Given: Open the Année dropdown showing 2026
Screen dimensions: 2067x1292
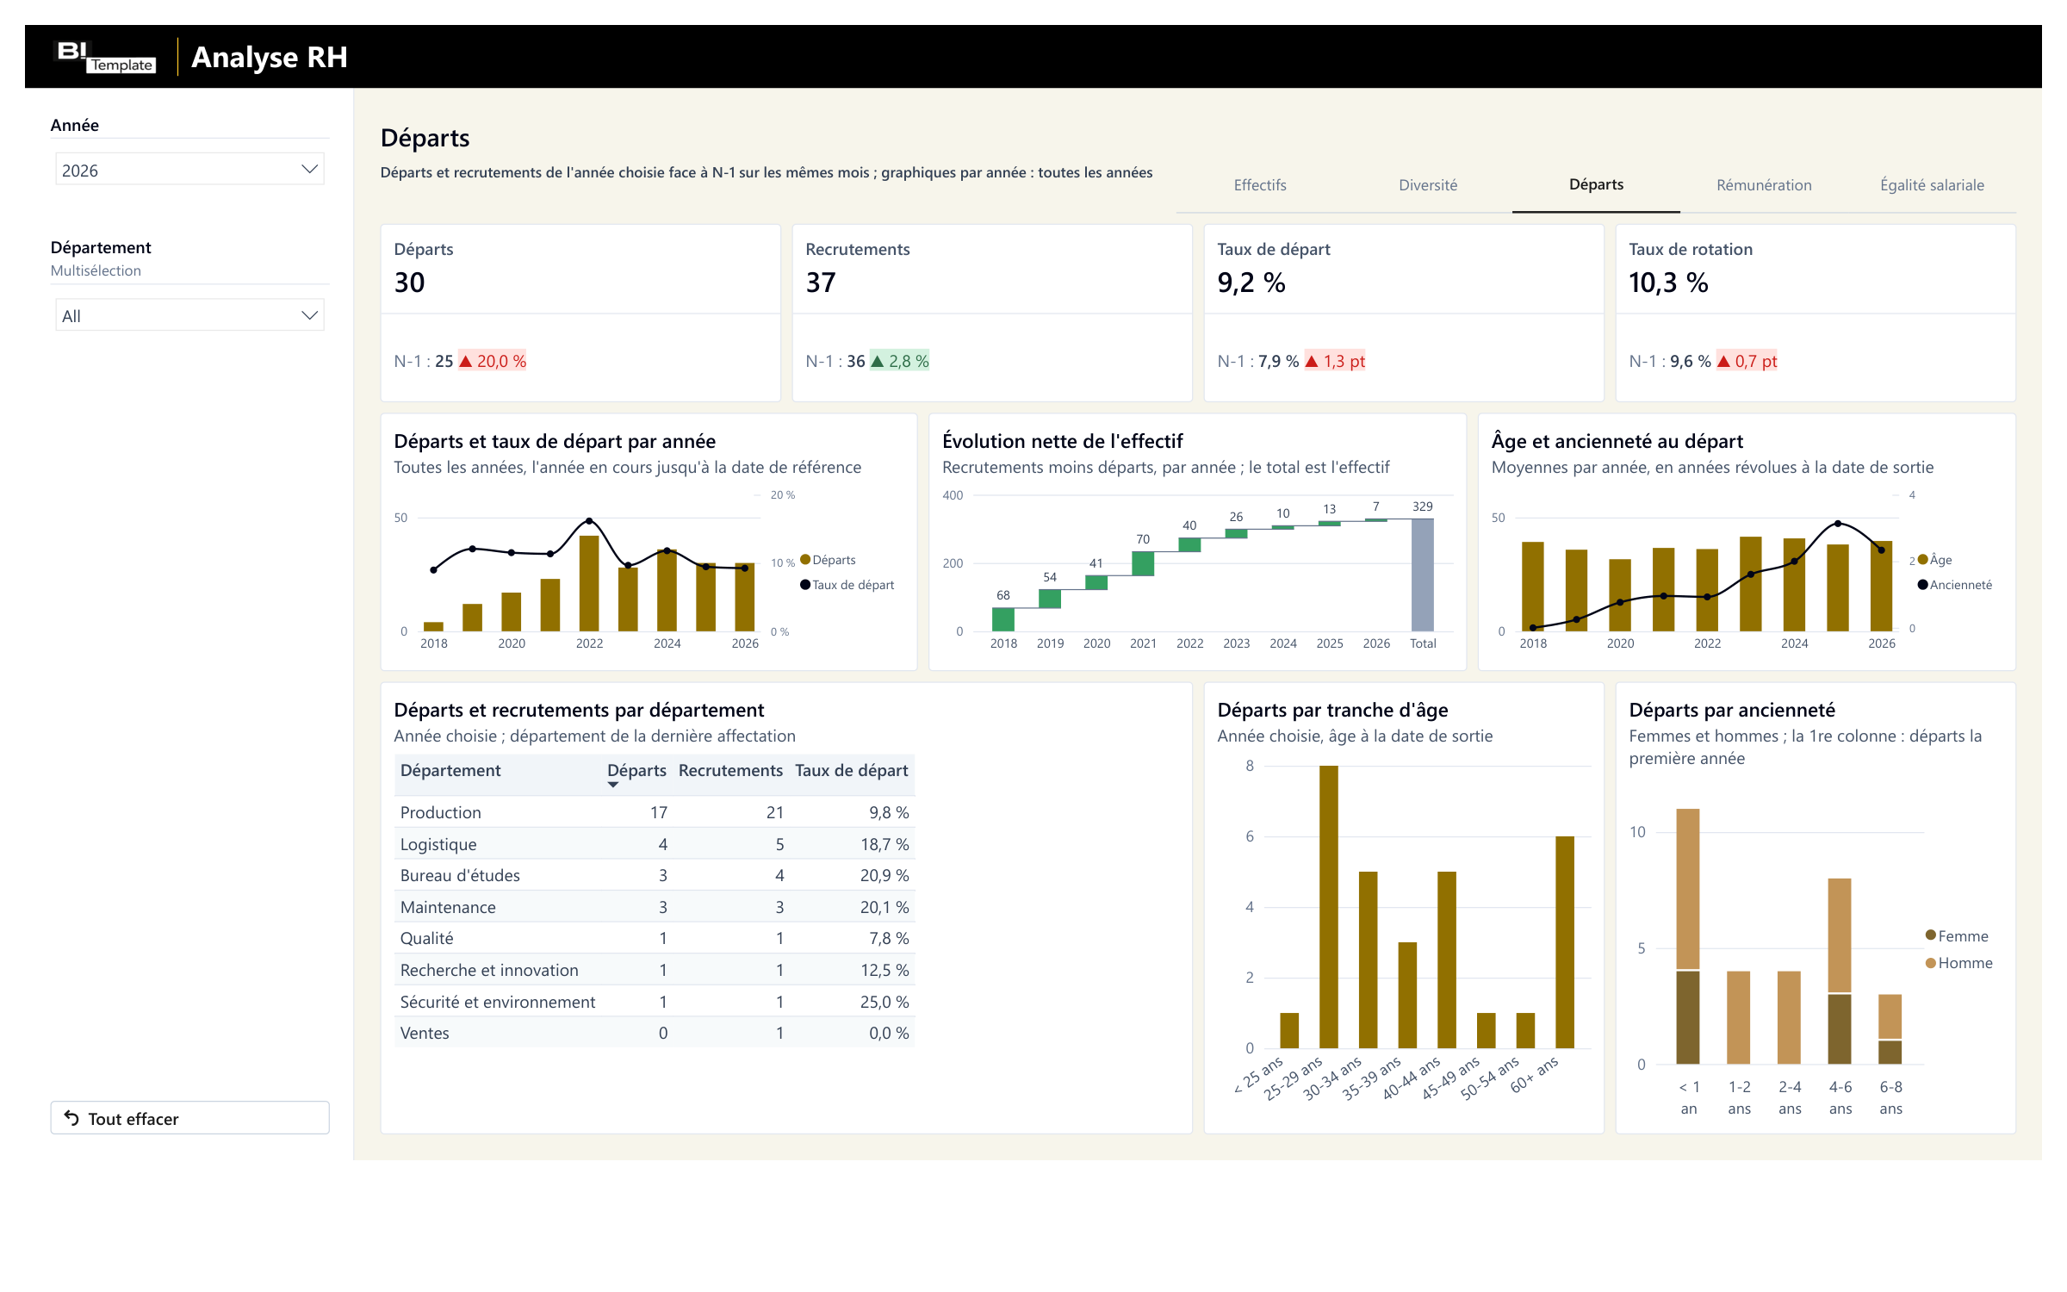Looking at the screenshot, I should [x=189, y=170].
